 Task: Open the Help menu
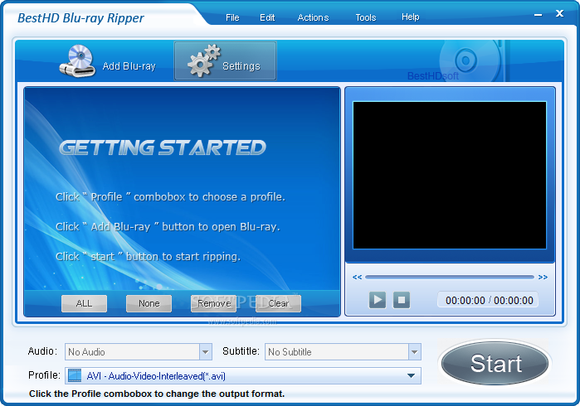(410, 17)
